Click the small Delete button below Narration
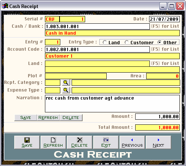 (x=71, y=117)
